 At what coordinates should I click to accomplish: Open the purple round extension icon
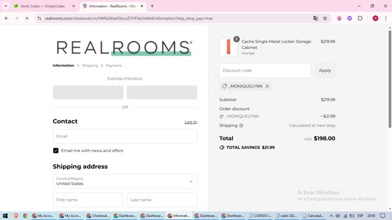pos(350,18)
